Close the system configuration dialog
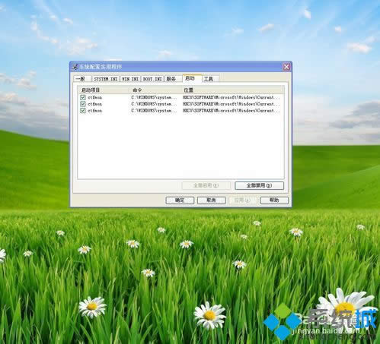The width and height of the screenshot is (380, 344). click(x=286, y=67)
